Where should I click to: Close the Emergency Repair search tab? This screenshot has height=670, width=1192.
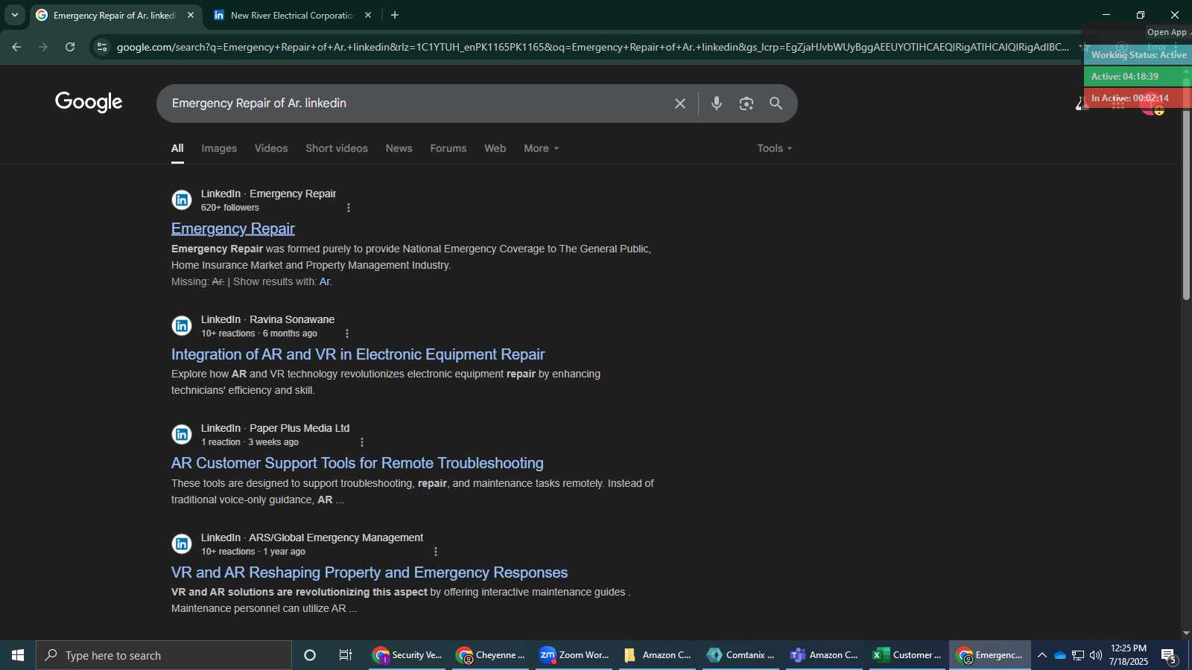pos(191,15)
